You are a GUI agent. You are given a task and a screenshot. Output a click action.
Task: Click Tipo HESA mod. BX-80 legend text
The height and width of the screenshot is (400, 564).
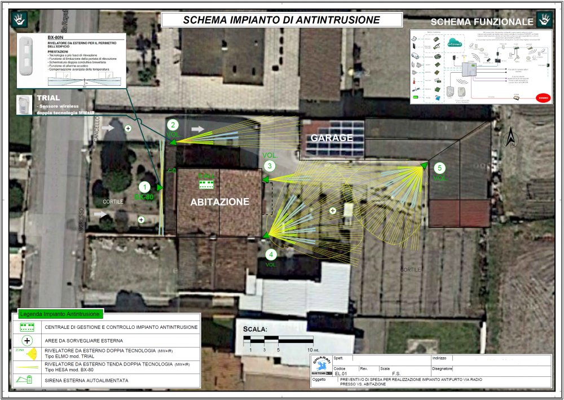[x=69, y=370]
